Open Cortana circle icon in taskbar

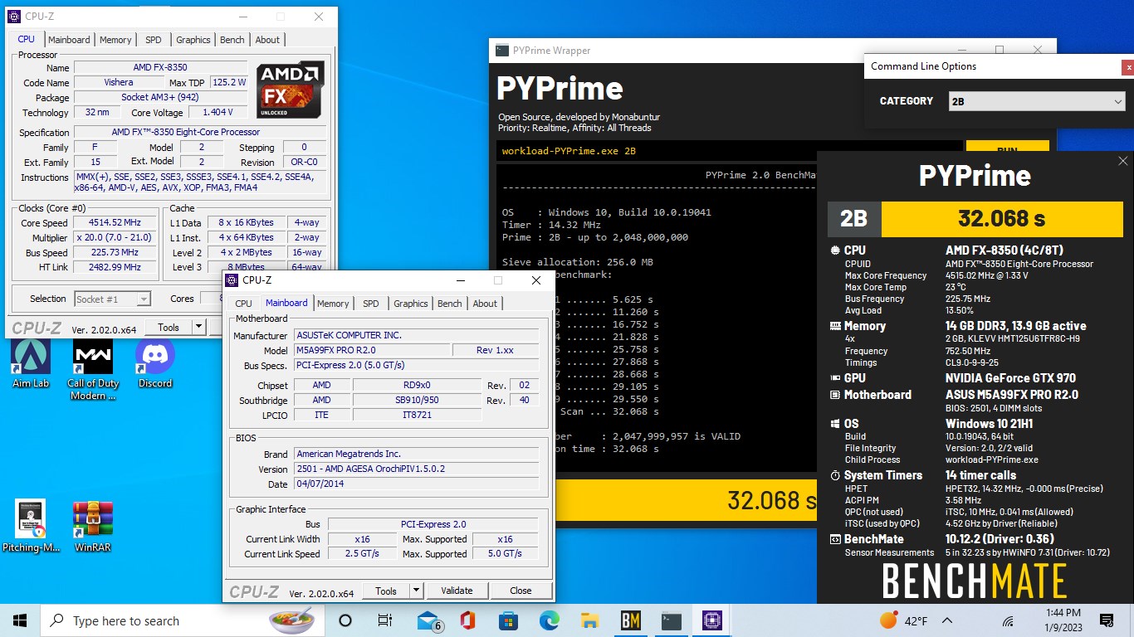(345, 620)
